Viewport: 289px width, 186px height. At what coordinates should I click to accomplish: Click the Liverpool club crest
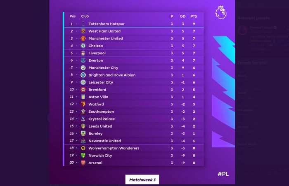coord(83,53)
